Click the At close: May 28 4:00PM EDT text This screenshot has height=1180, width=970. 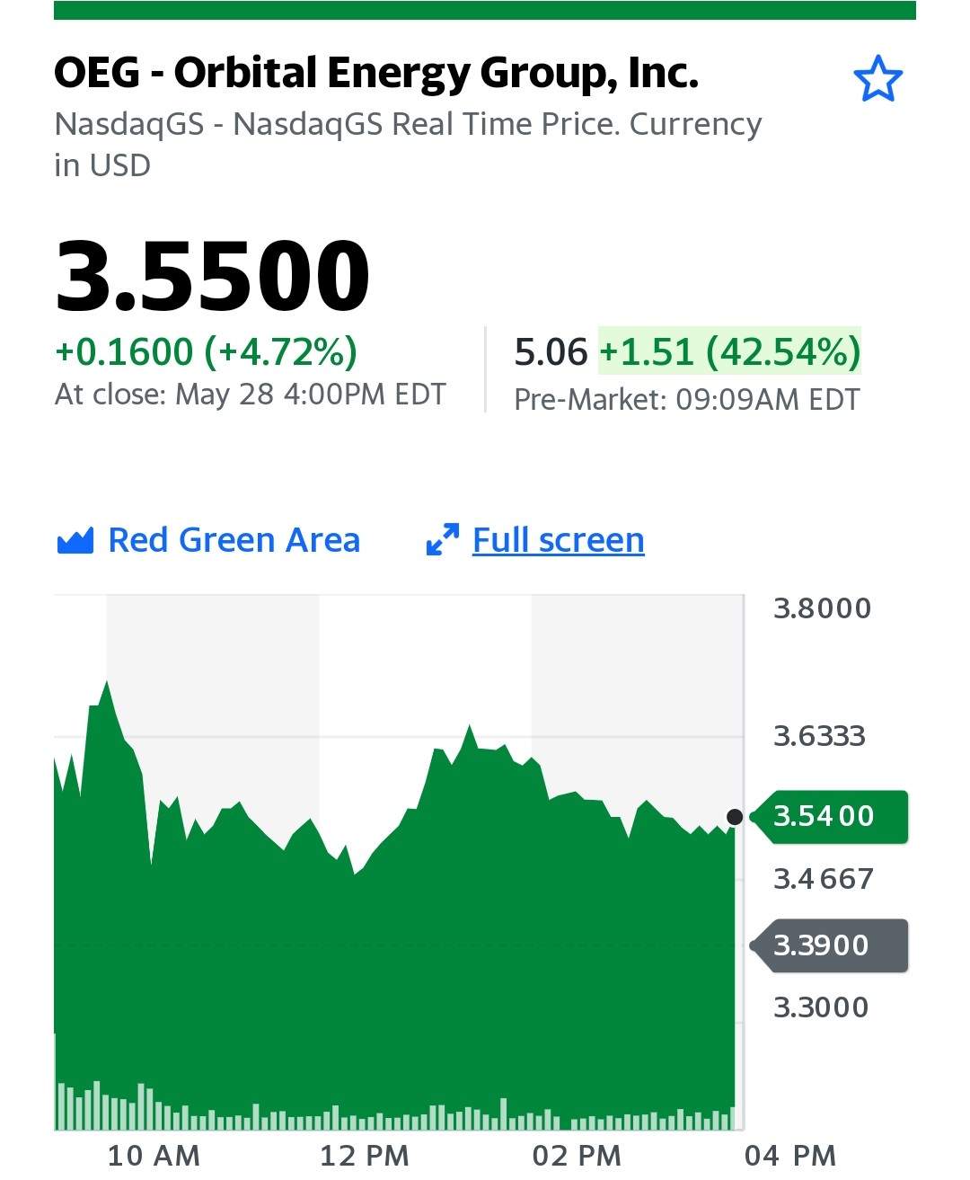coord(251,395)
